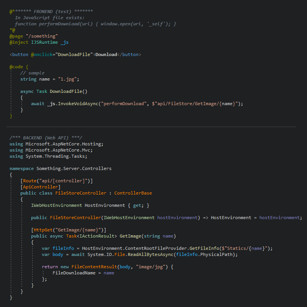Click the 'string name' declaration in the @code block
307x307 pixels.
point(35,79)
